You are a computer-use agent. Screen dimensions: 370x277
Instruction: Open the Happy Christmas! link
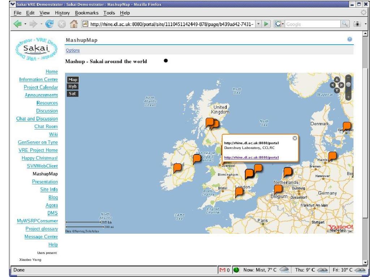pyautogui.click(x=40, y=158)
